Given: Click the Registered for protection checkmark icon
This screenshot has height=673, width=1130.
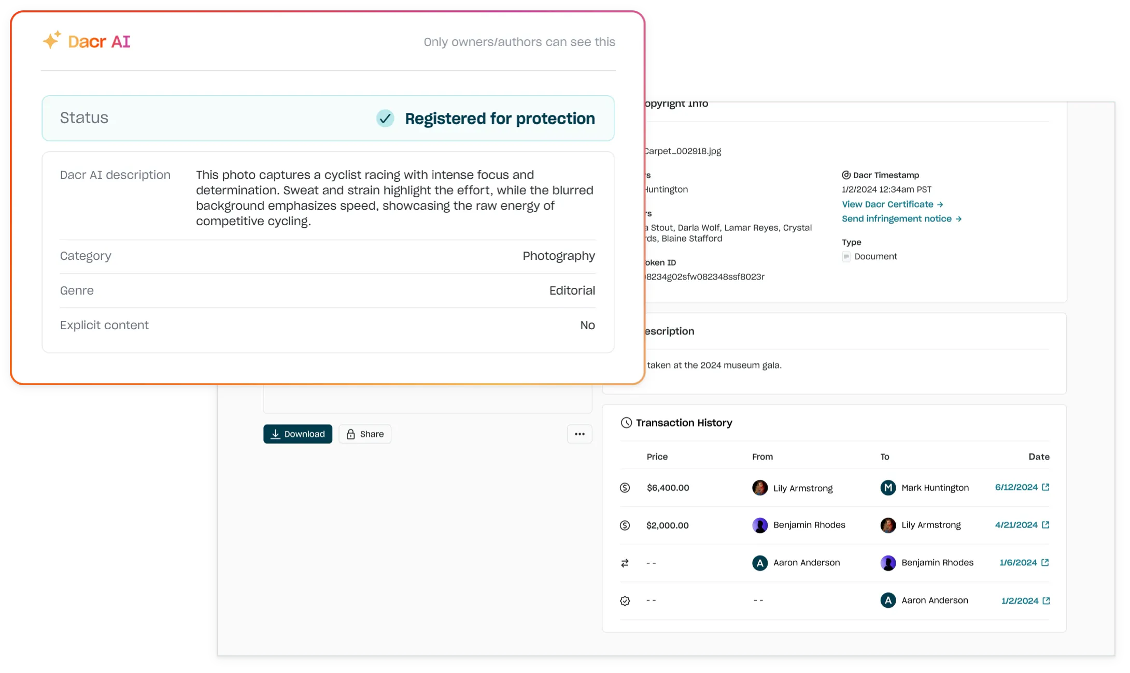Looking at the screenshot, I should click(385, 119).
